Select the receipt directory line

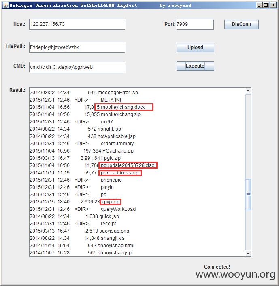[73, 224]
